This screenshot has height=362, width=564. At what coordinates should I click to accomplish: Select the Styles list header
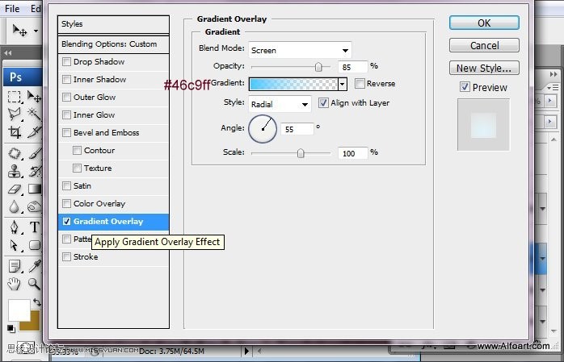tap(113, 24)
